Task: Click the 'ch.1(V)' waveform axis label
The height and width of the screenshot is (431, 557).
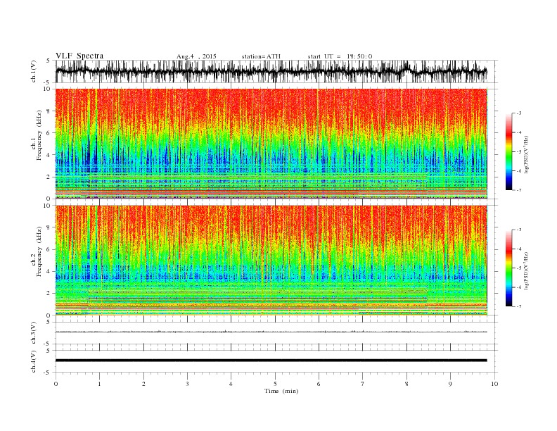Action: pyautogui.click(x=34, y=71)
